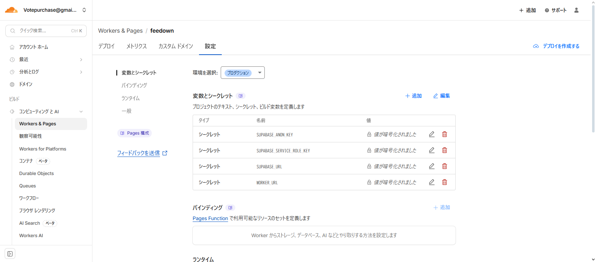Screen dimensions: 596x262
Task: Open ブラウザ レンダリング sidebar item
Action: tap(37, 211)
